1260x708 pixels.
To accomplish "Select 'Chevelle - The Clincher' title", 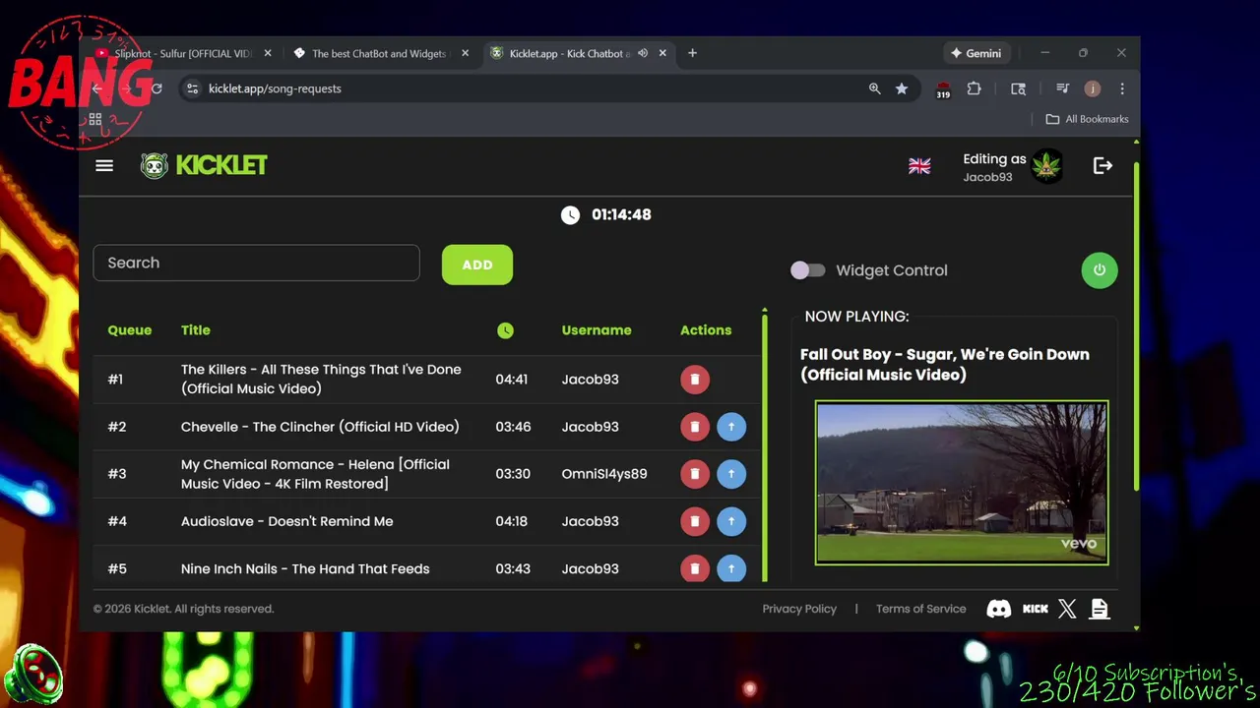I will tap(320, 427).
